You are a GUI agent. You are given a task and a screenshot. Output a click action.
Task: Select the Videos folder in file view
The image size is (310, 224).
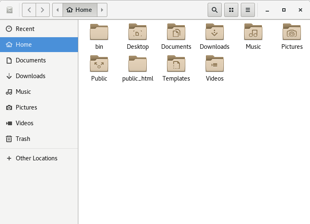point(215,64)
